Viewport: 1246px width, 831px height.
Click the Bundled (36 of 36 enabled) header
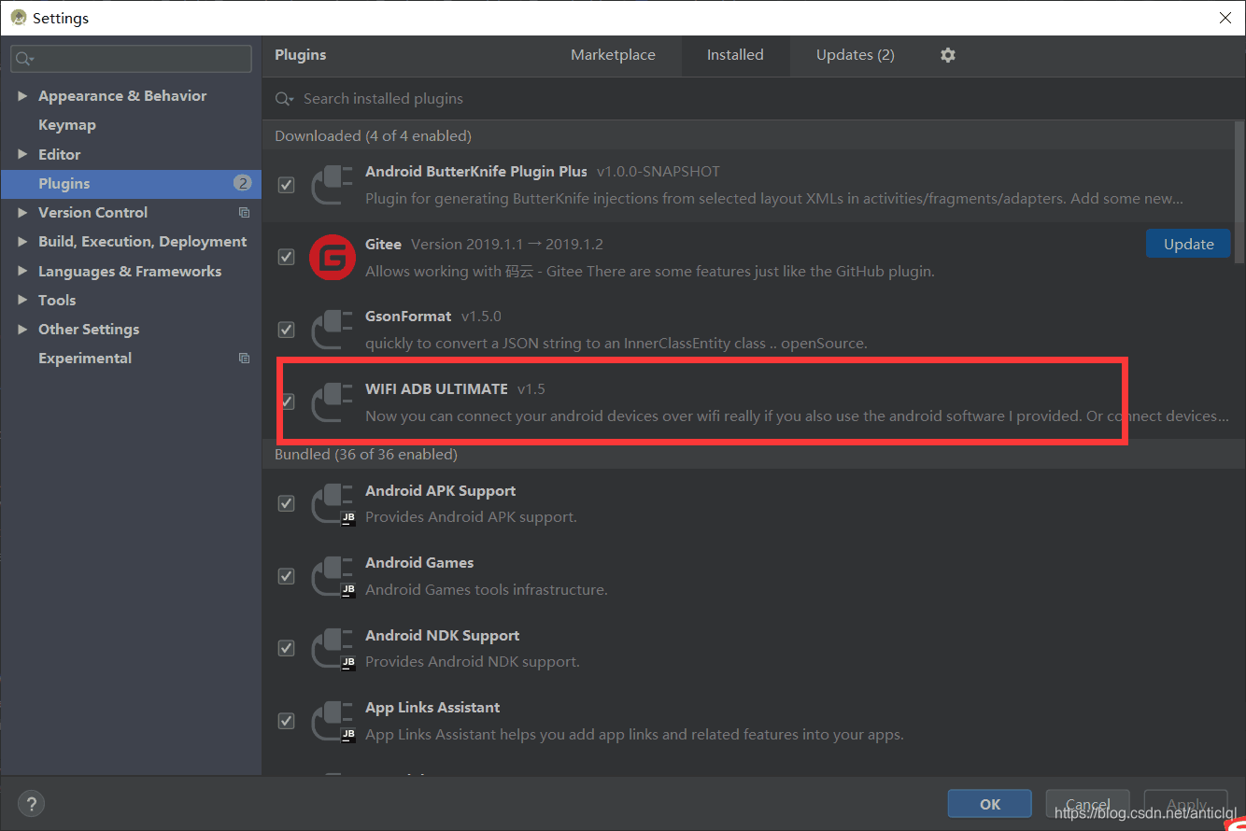tap(366, 455)
